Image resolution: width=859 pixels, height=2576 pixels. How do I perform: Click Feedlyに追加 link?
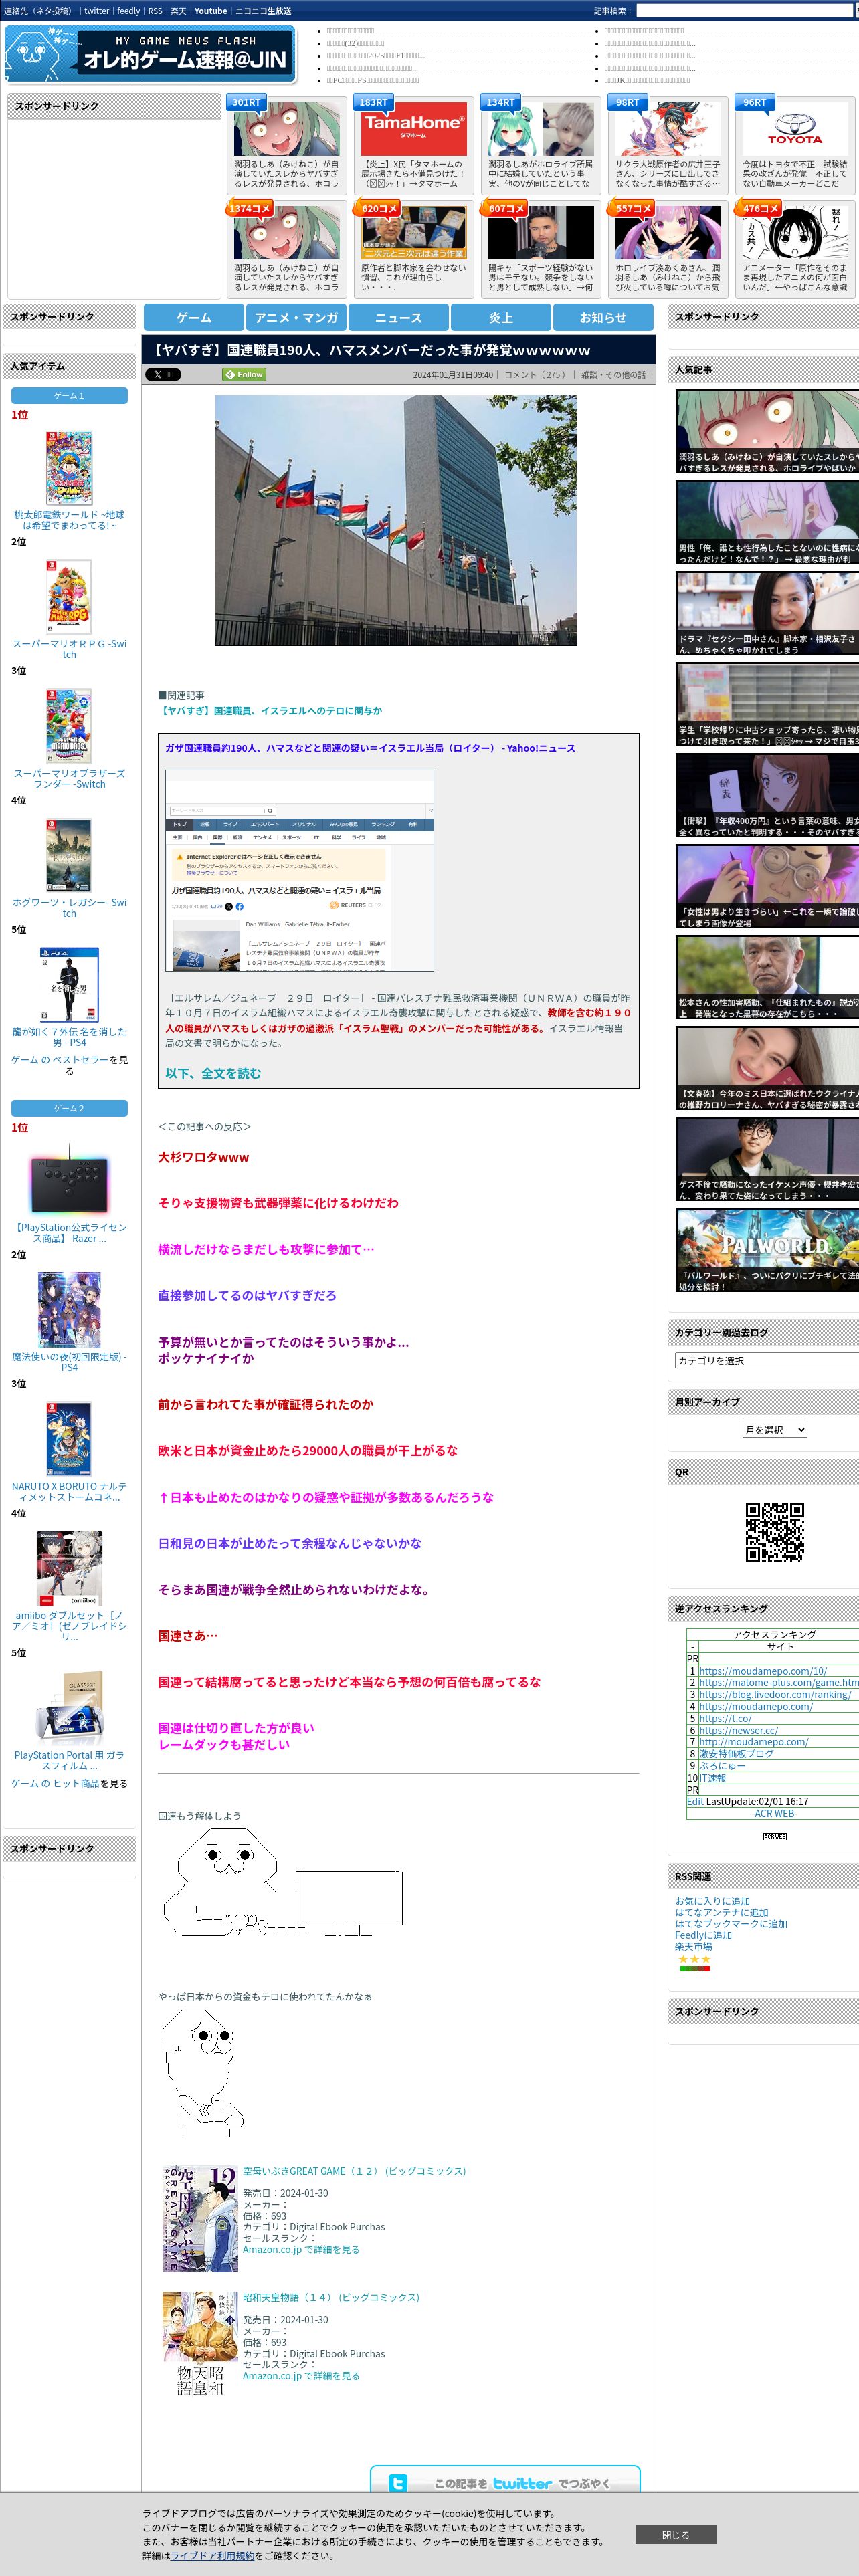703,1935
